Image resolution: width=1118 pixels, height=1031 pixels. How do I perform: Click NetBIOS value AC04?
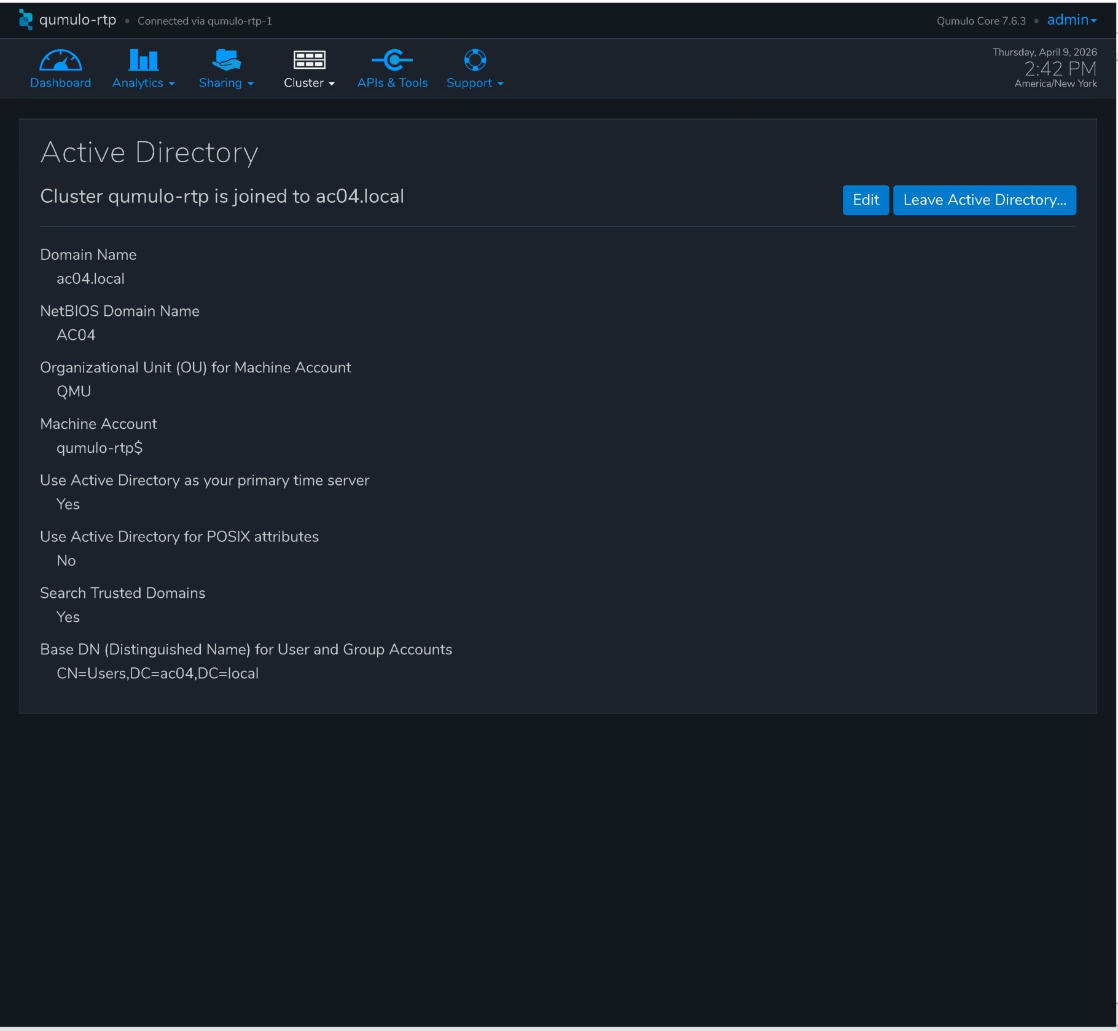(x=76, y=335)
